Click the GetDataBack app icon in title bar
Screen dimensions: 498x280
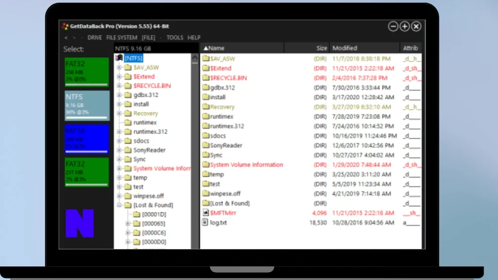(x=66, y=26)
